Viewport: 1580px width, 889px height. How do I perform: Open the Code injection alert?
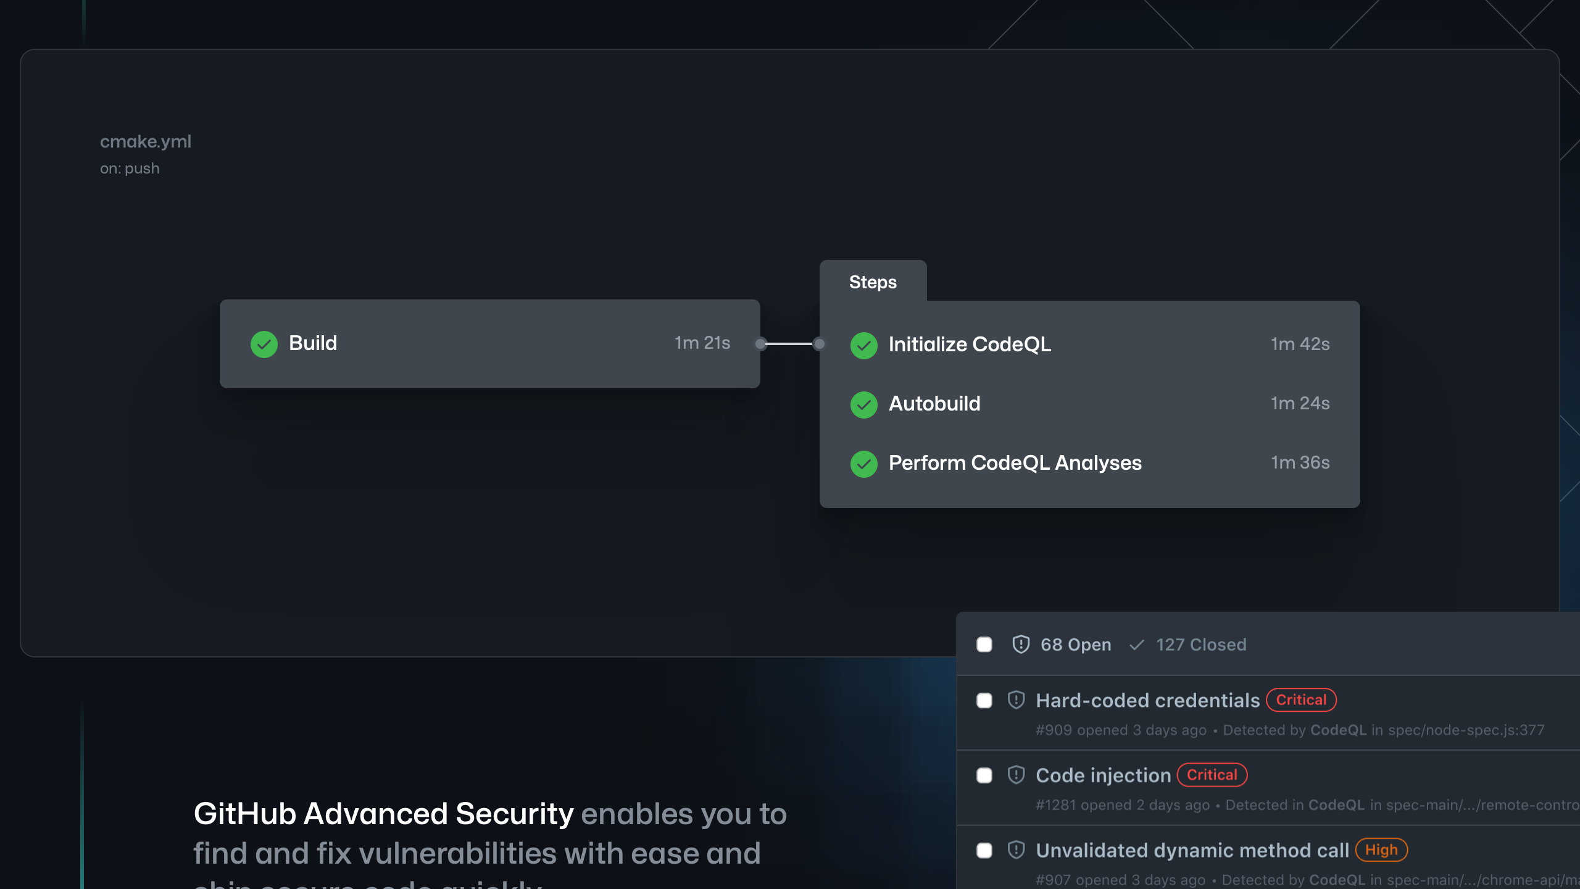1103,775
